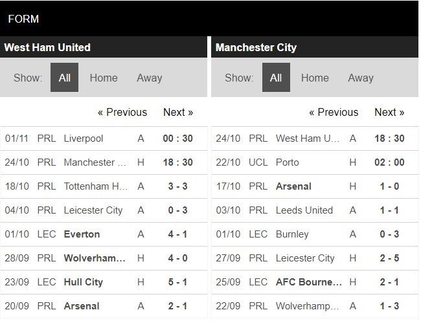This screenshot has width=421, height=321.
Task: Go to Next Manchester City matches
Action: click(x=389, y=112)
